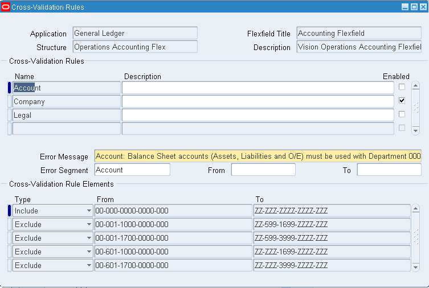Uncheck the Company rule Enabled checkbox

[x=402, y=101]
